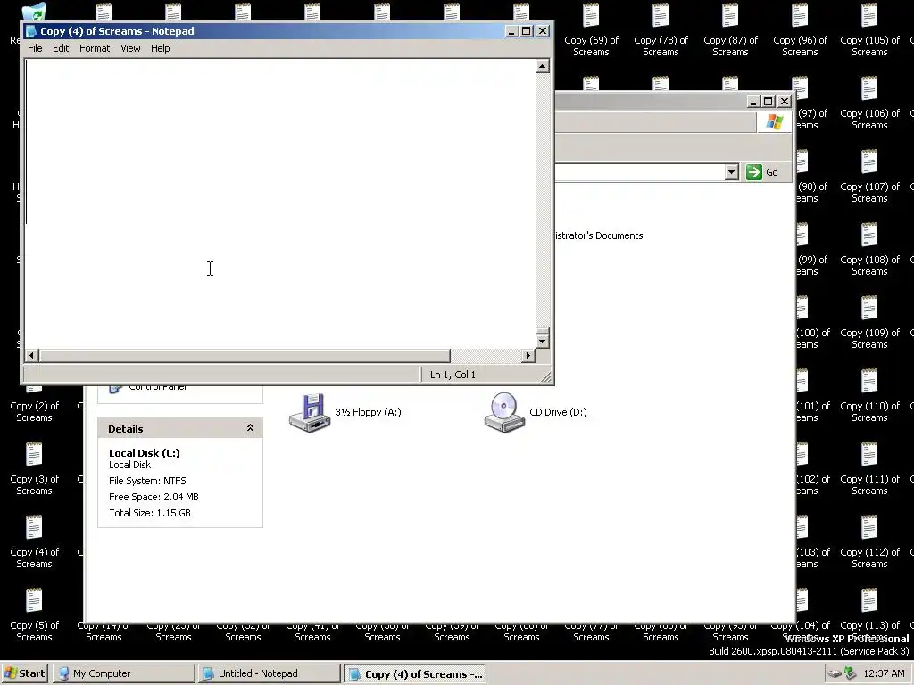Open the address bar dropdown in My Computer

pos(732,172)
